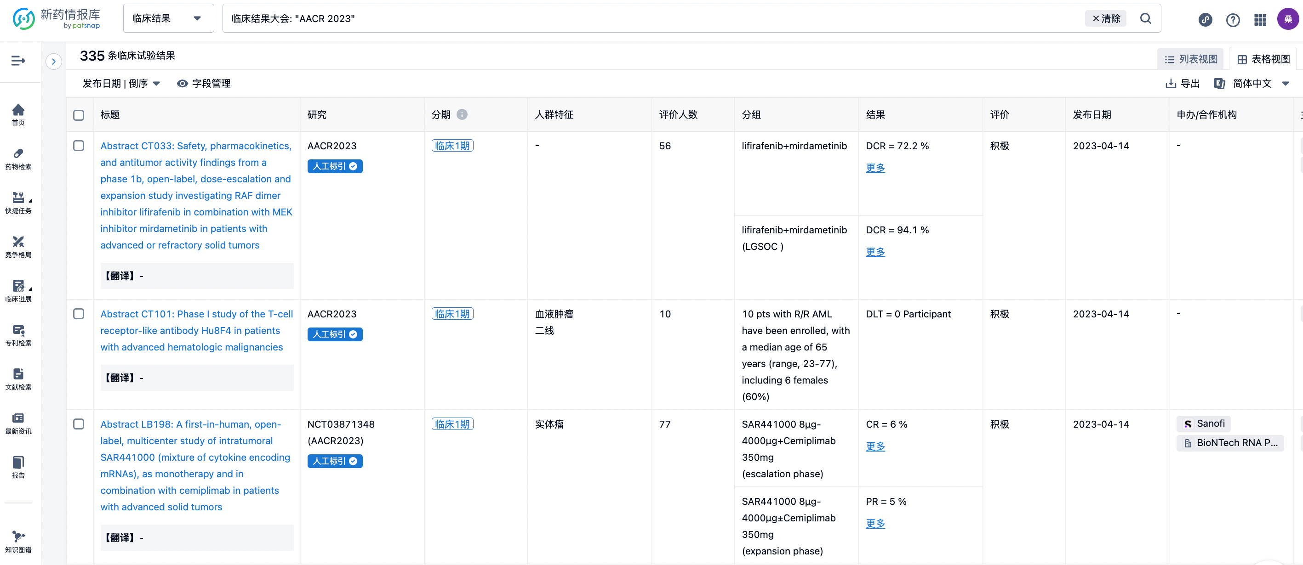Click 【翻译】 box under Abstract CT101
This screenshot has height=565, width=1303.
197,378
